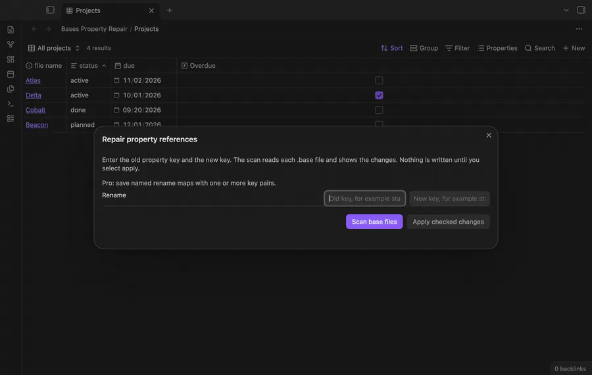Click the due column header
The width and height of the screenshot is (592, 375).
coord(143,65)
